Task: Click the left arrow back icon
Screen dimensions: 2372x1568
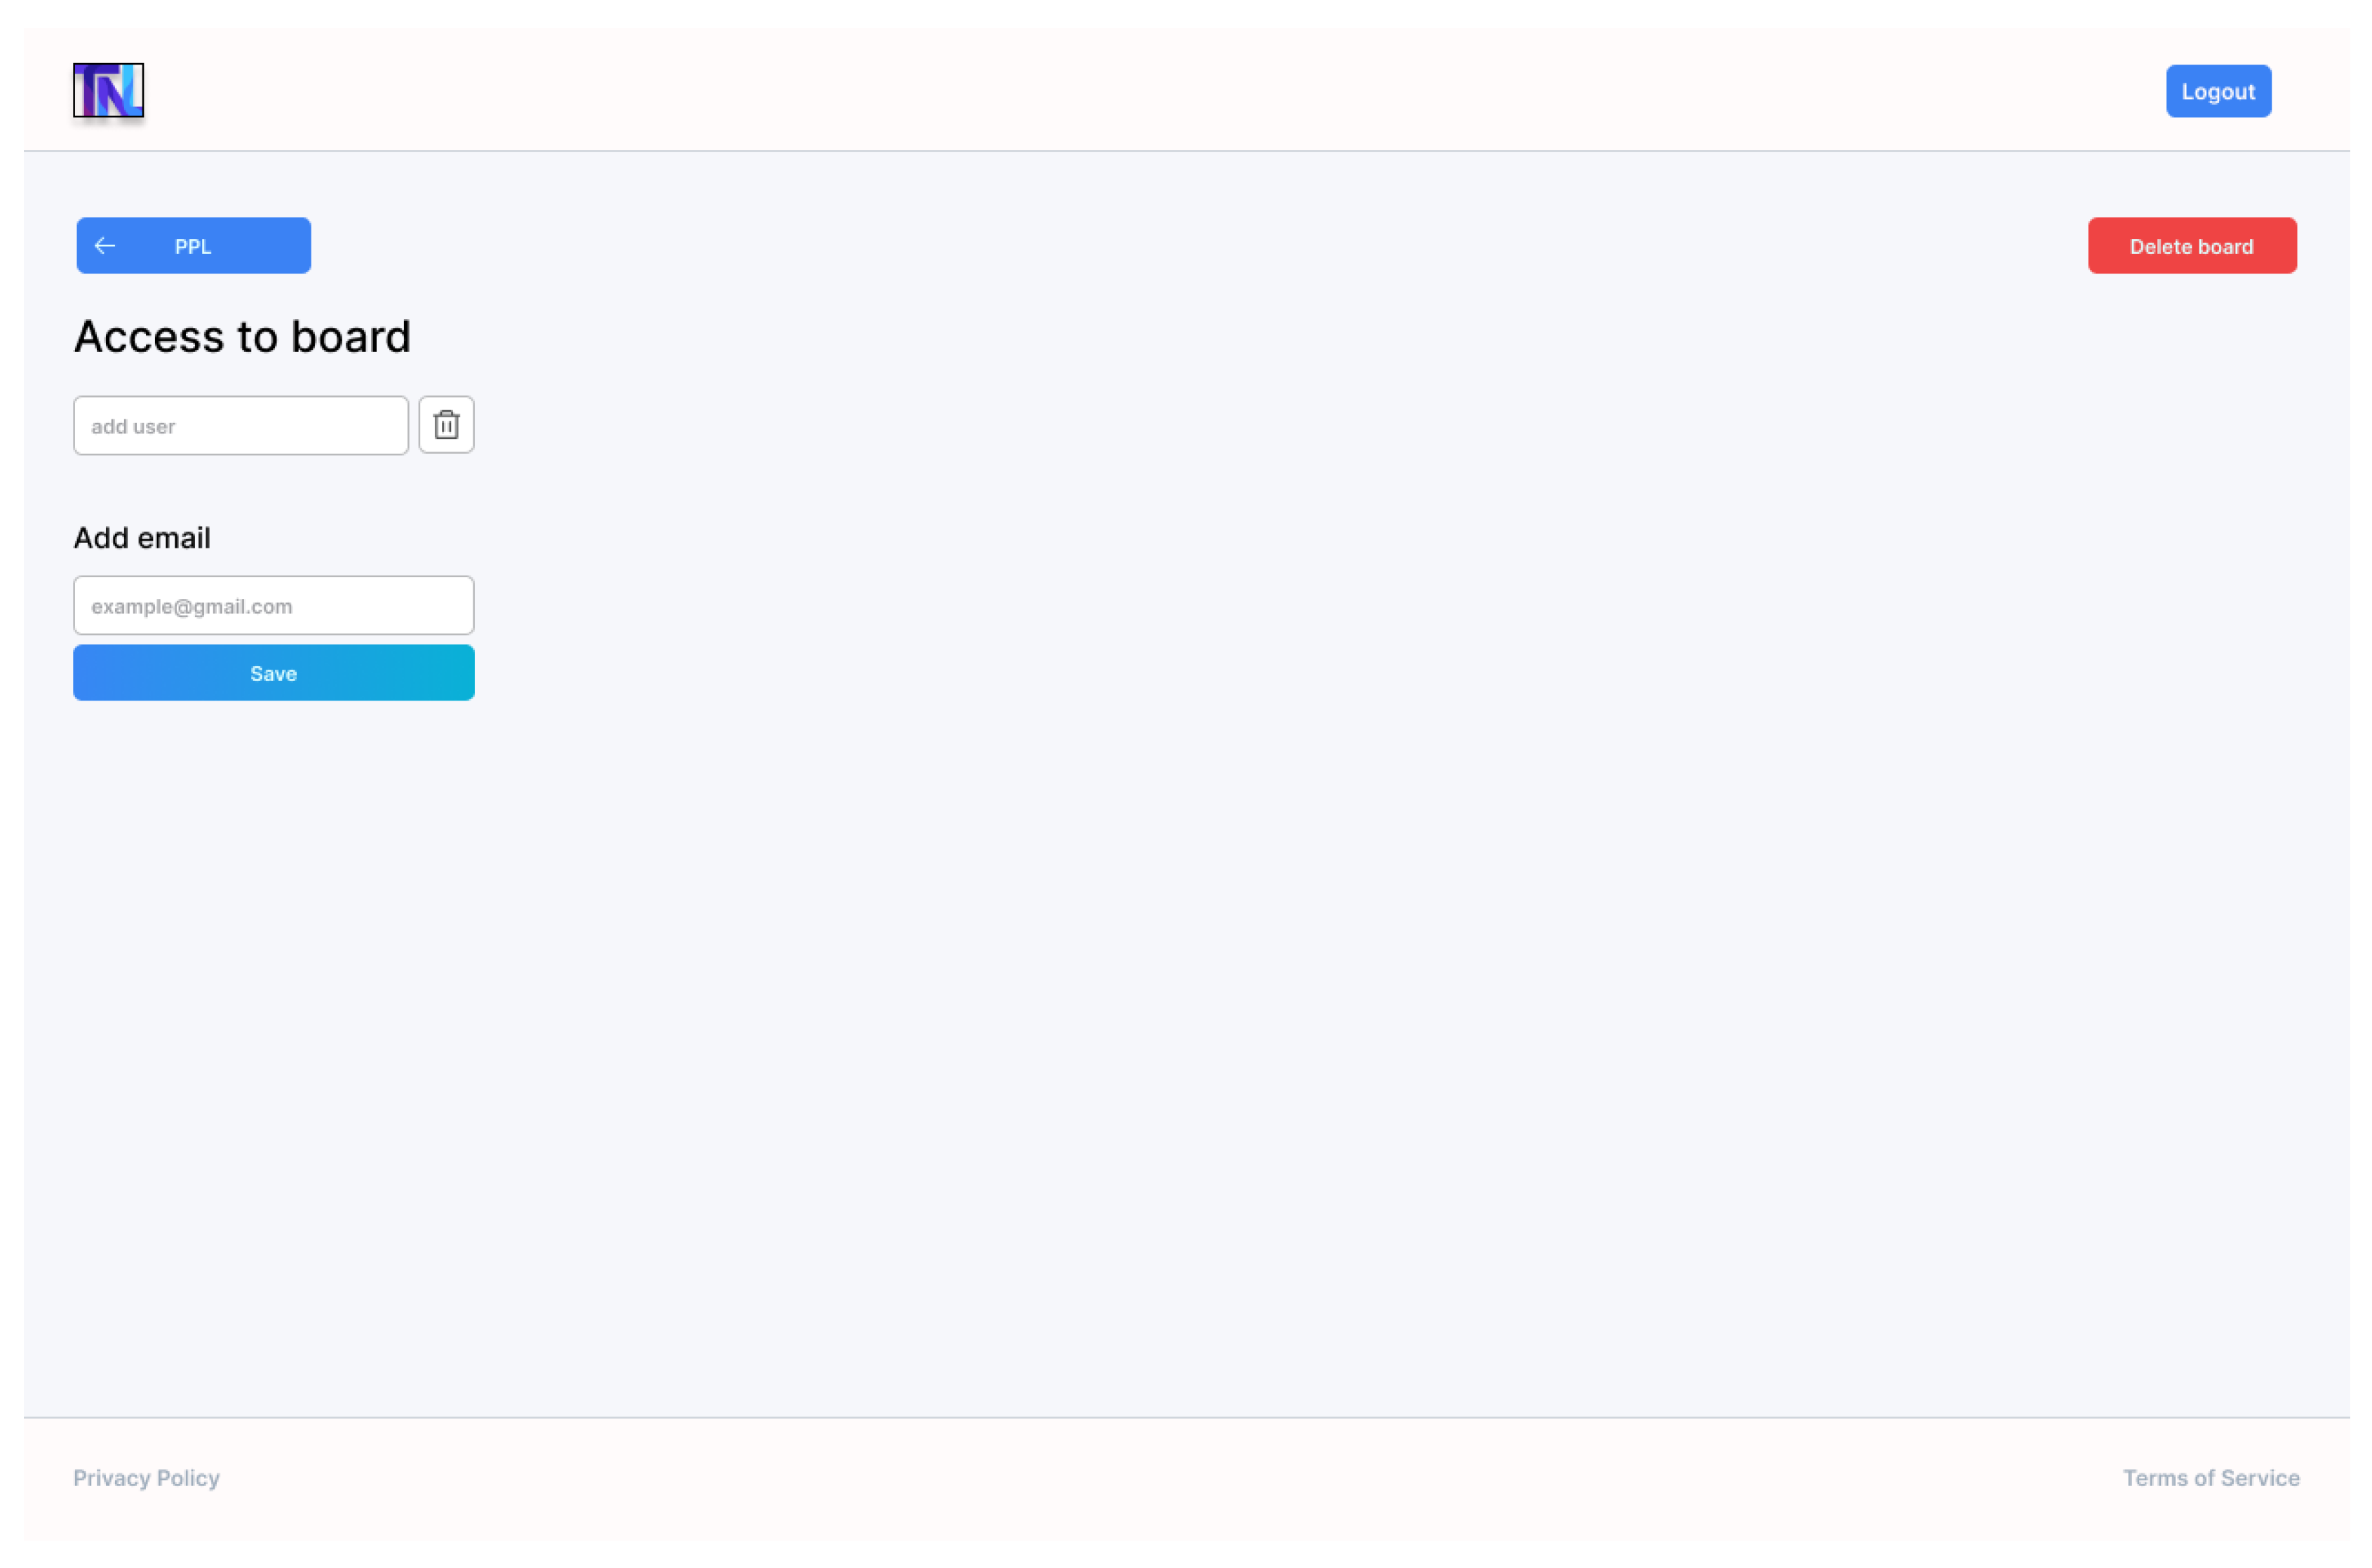Action: tap(105, 246)
